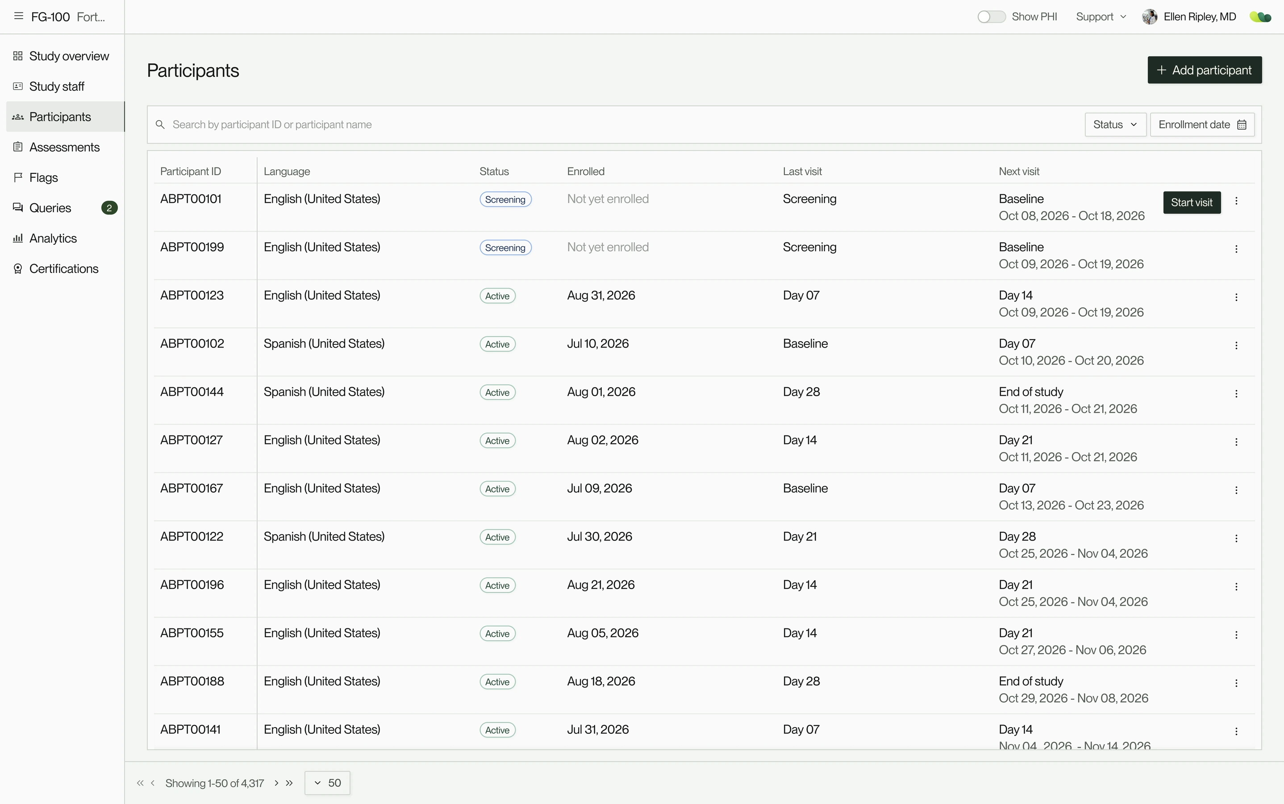The image size is (1284, 804).
Task: Change rows per page from 50
Action: (327, 783)
